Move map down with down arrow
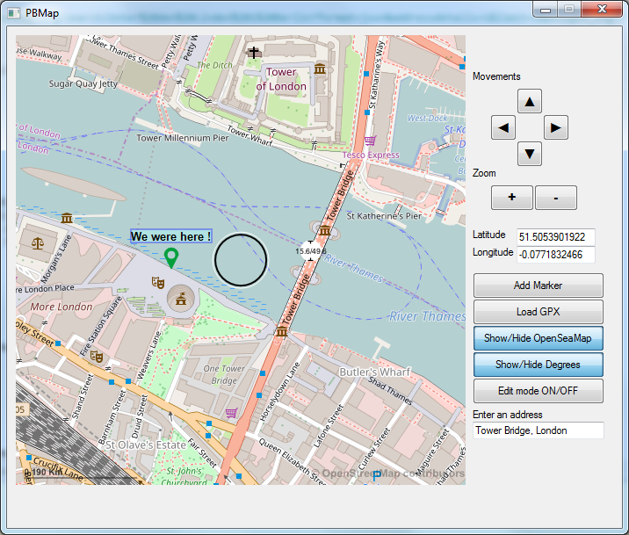Screen dimensions: 629x535 click(529, 155)
